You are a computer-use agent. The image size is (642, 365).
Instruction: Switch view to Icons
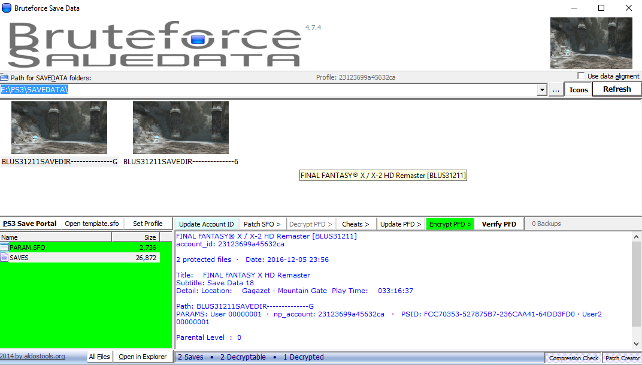click(x=579, y=90)
